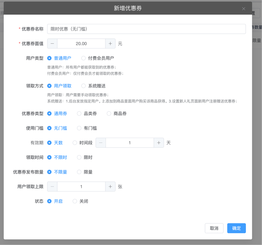Click the 普通用户 description hint text
Viewport: 262px width, 245px height.
(82, 67)
